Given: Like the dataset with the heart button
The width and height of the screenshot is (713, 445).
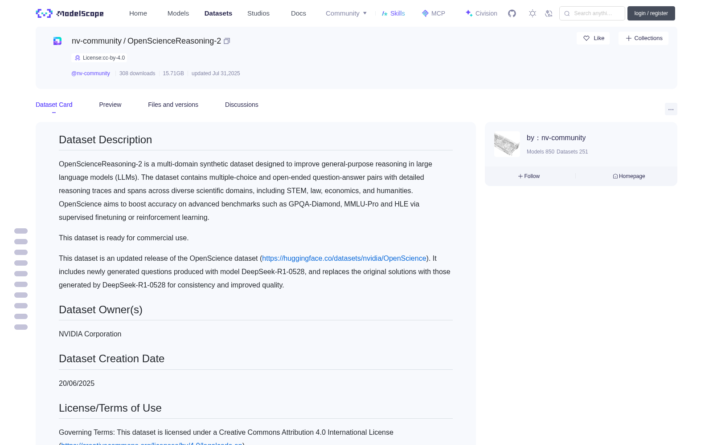Looking at the screenshot, I should click(x=593, y=38).
